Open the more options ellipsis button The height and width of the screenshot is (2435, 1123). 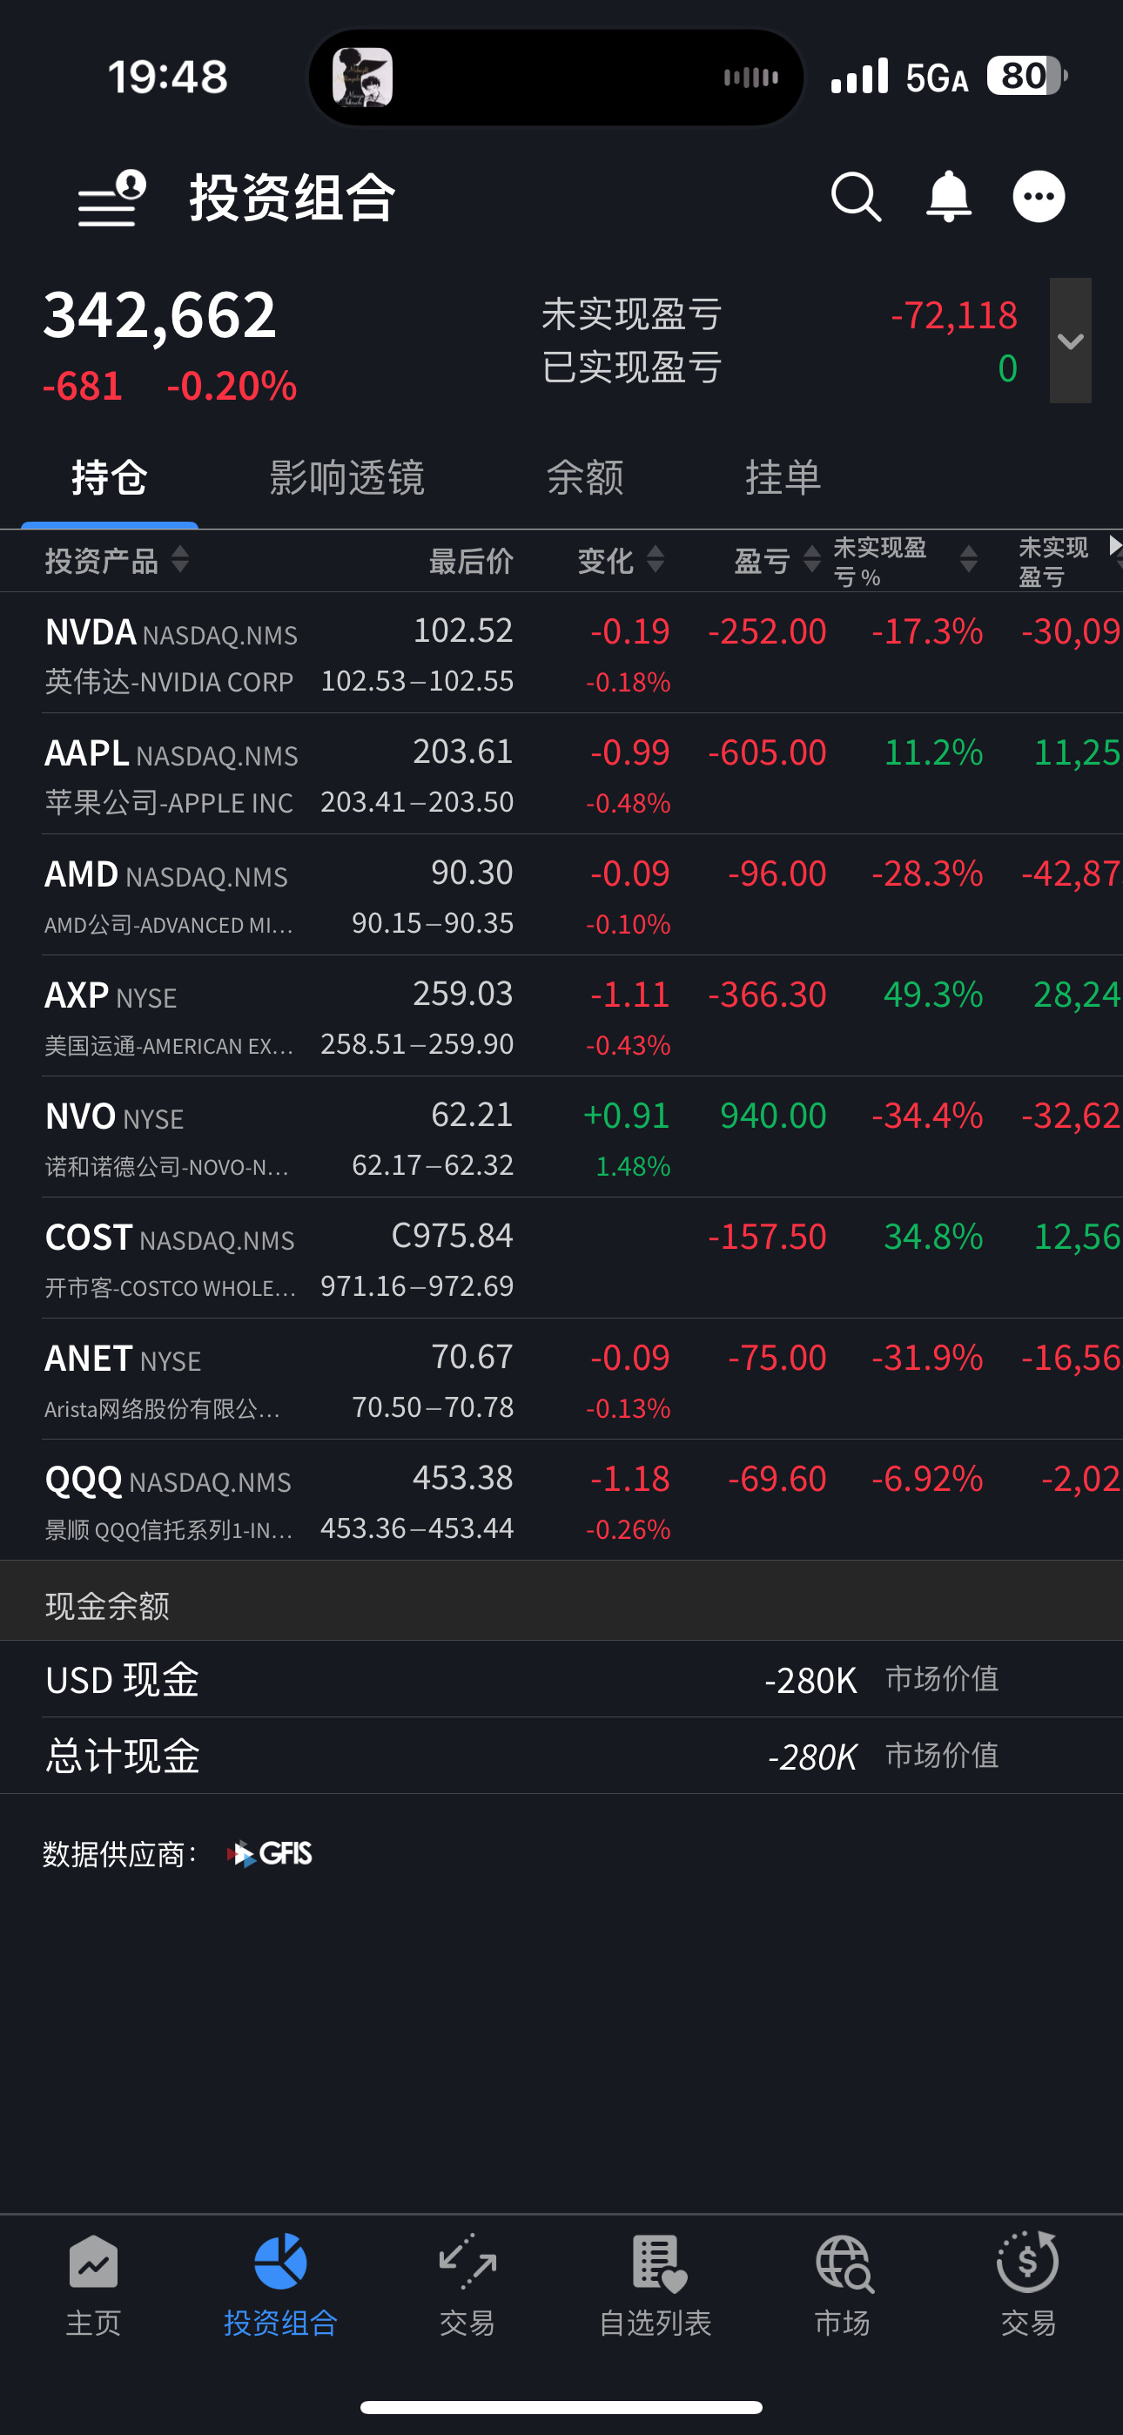click(1039, 197)
